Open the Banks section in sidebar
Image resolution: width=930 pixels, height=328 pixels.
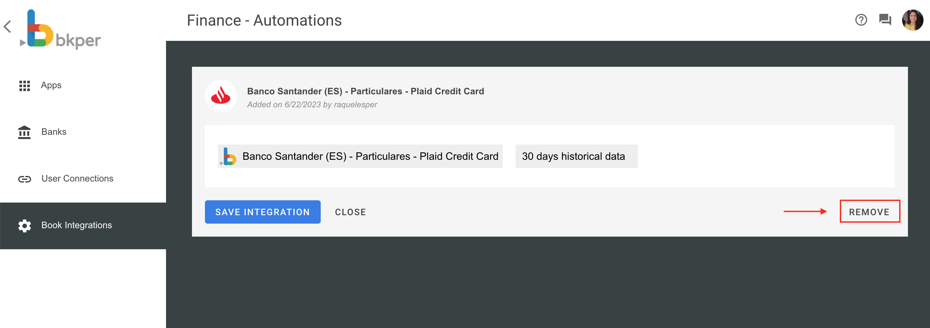54,132
